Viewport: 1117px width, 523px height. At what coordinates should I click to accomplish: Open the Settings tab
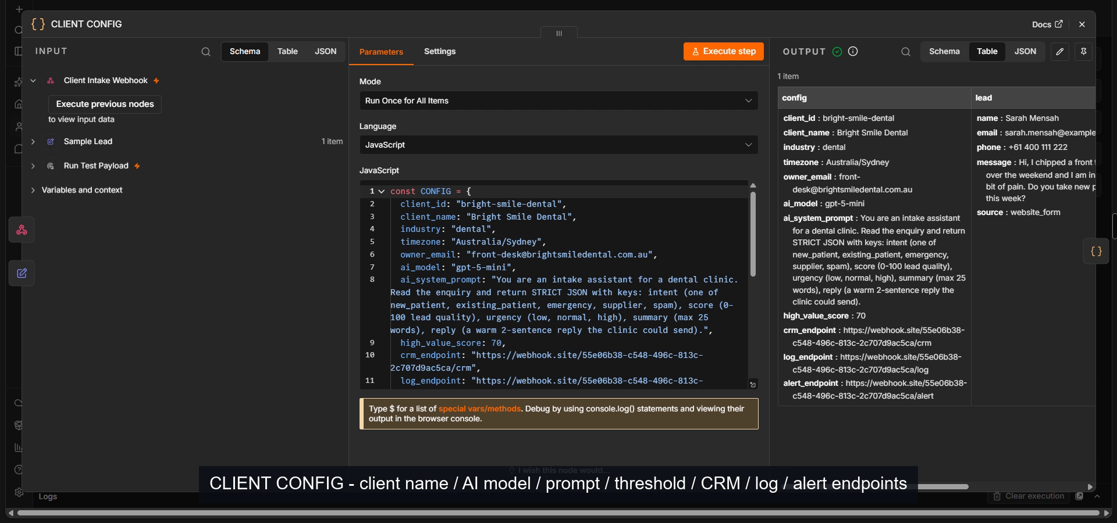tap(440, 51)
